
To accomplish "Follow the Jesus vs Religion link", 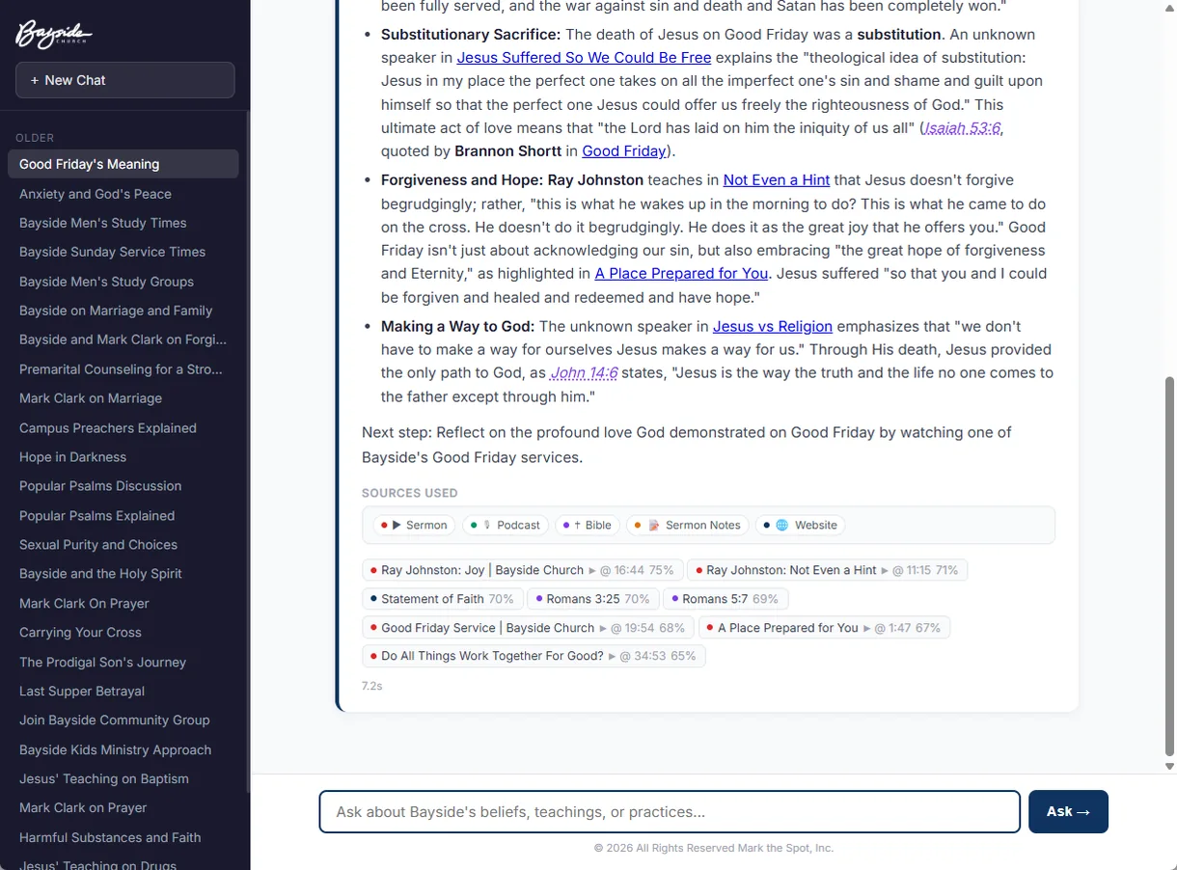I will (x=773, y=326).
